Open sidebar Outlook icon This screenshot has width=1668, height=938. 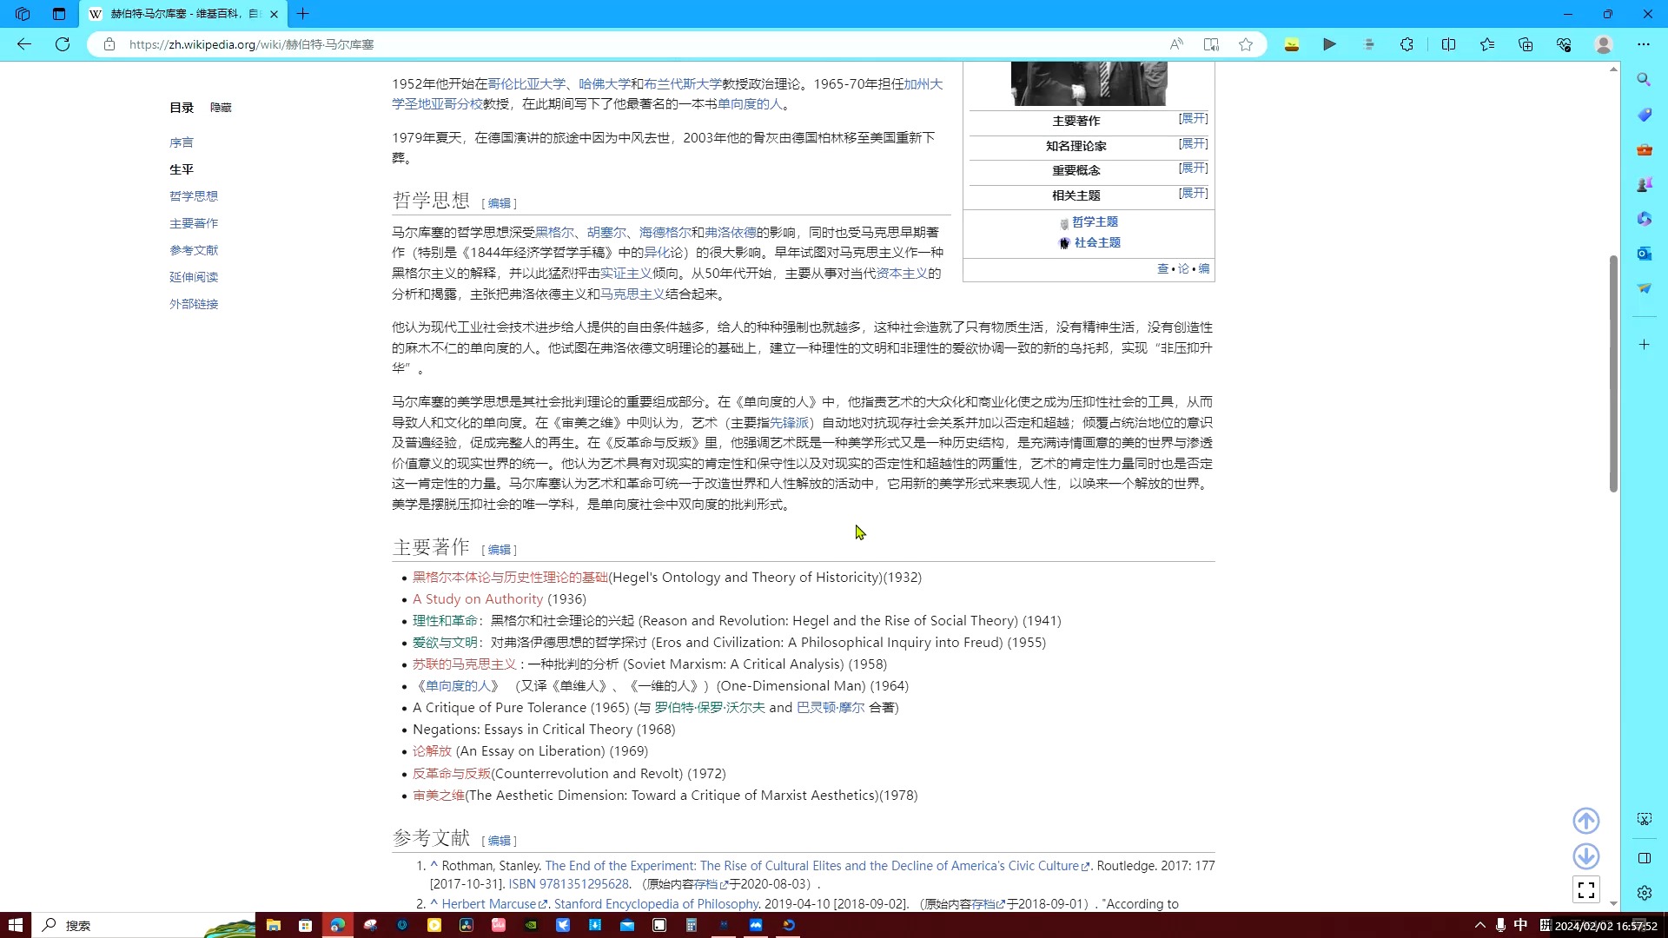point(1644,254)
